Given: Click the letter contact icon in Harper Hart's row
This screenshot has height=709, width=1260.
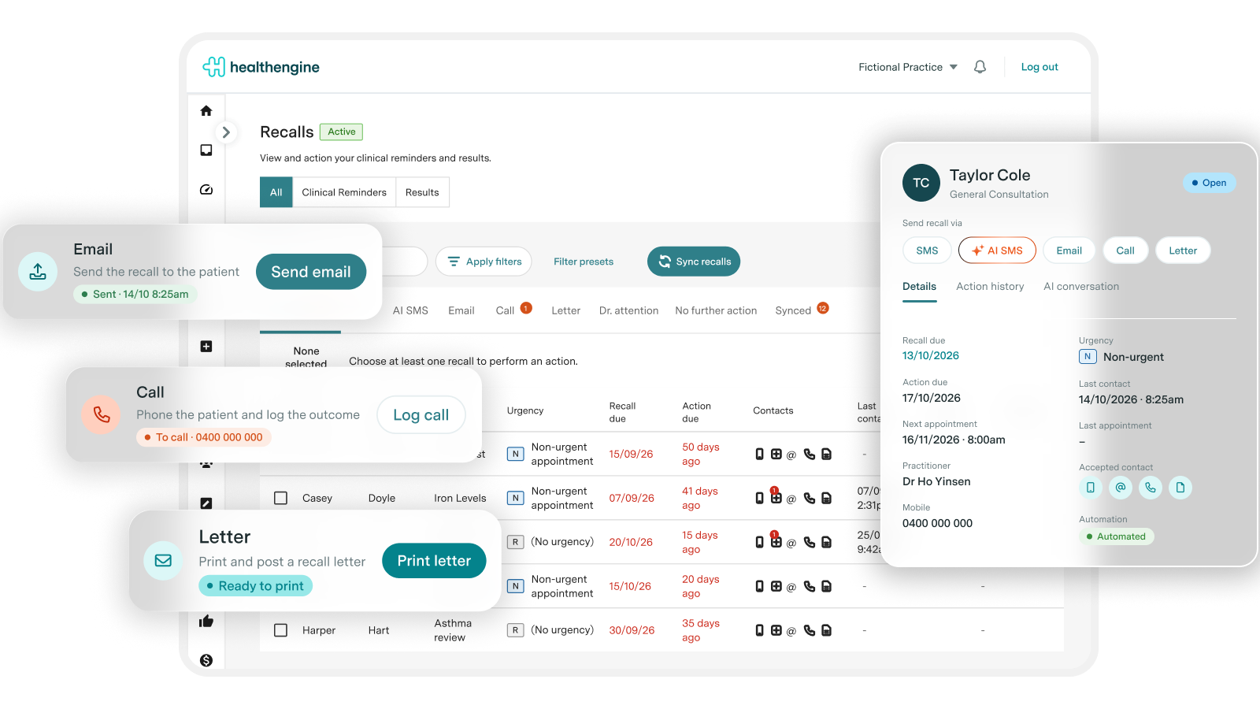Looking at the screenshot, I should [826, 630].
